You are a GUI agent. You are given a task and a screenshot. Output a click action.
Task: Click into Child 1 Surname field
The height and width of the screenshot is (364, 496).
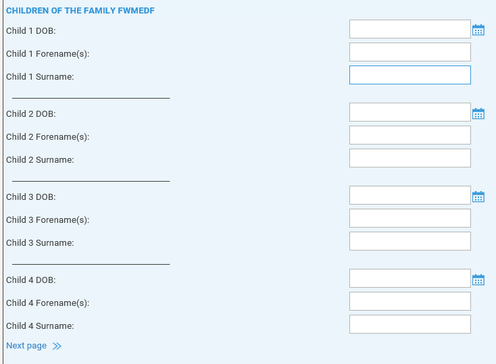coord(410,75)
